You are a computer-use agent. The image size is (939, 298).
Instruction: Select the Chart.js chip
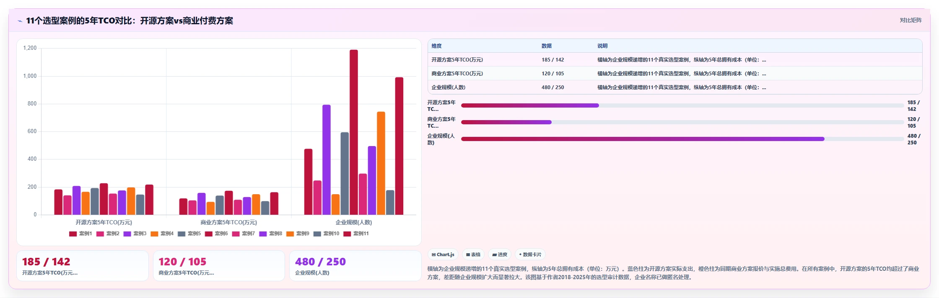(443, 254)
